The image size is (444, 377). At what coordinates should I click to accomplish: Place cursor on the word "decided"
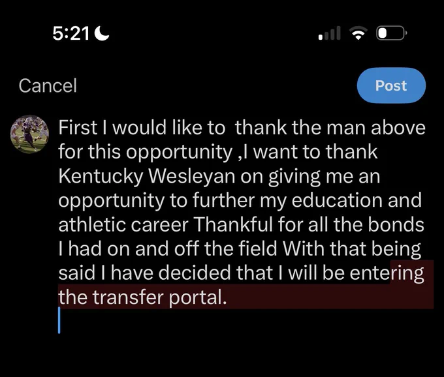click(x=195, y=273)
